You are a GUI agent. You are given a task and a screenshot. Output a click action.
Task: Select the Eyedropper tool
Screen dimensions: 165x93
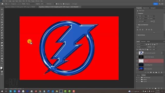click(x=2, y=25)
